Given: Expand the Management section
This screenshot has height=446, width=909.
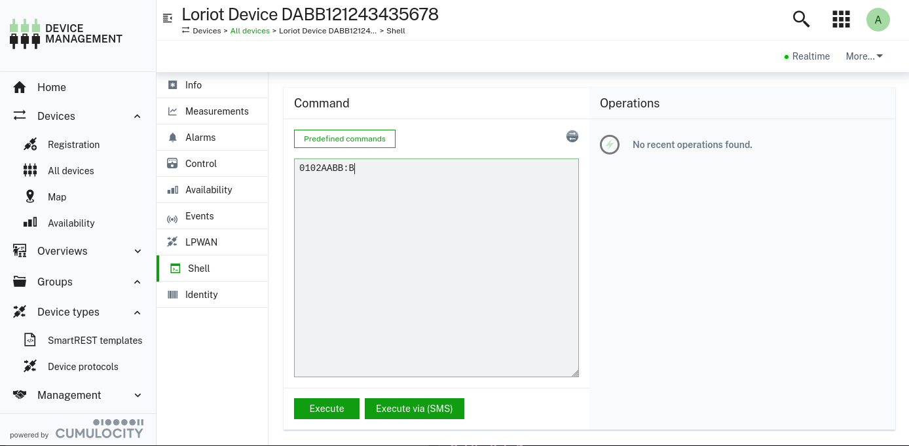Looking at the screenshot, I should 137,395.
